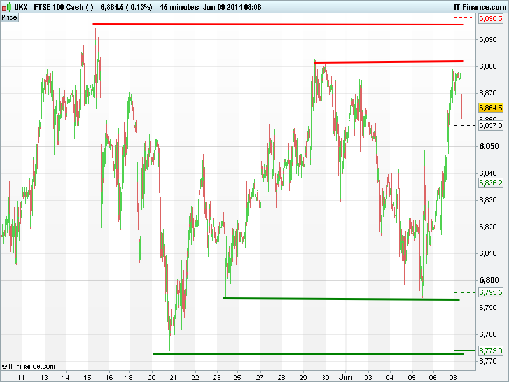Click date 06 on the time axis

(433, 378)
